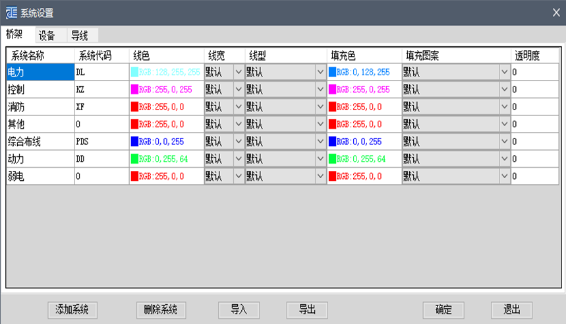Click 透明度 value for 弱电 row
This screenshot has height=324, width=566.
(x=535, y=176)
